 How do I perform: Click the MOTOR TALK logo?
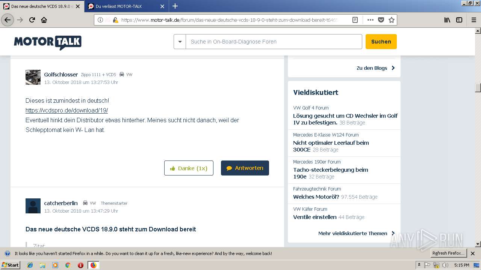tap(48, 42)
